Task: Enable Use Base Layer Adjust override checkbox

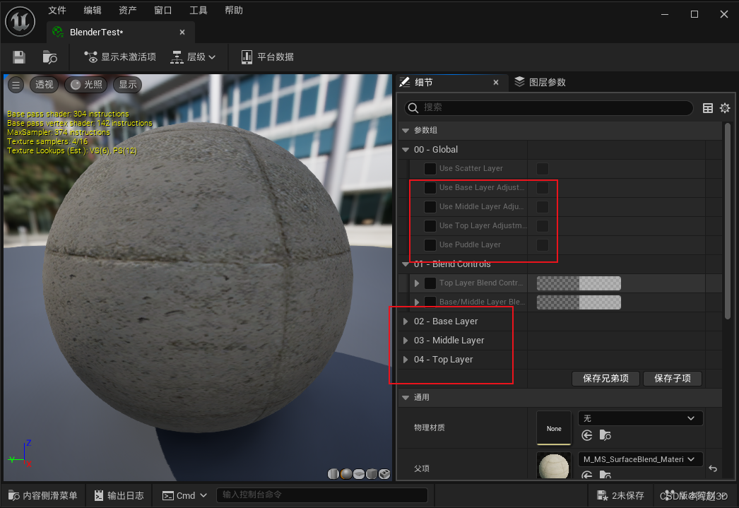Action: 430,187
